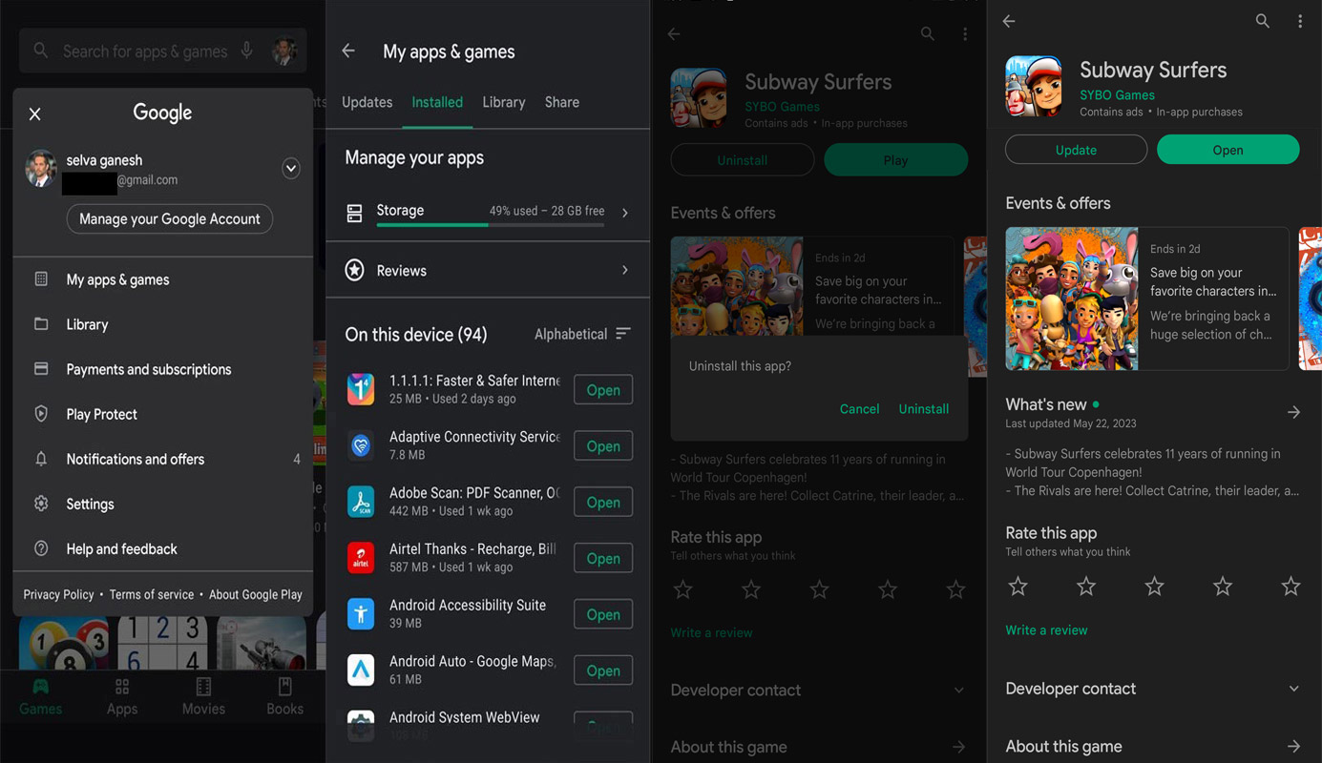Select the Library tab in My apps
The image size is (1322, 763).
(x=504, y=102)
